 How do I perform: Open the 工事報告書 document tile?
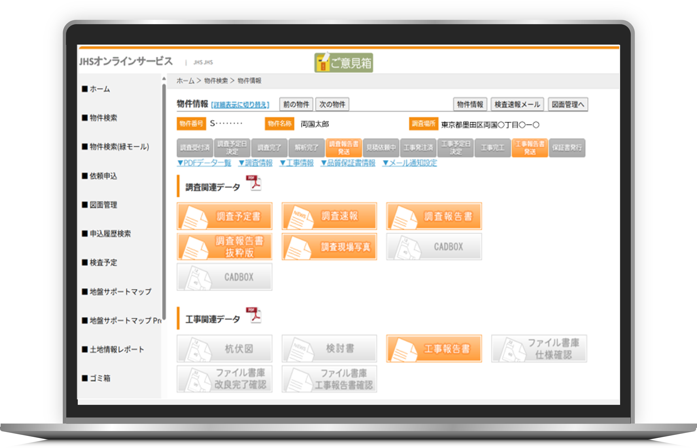click(434, 348)
